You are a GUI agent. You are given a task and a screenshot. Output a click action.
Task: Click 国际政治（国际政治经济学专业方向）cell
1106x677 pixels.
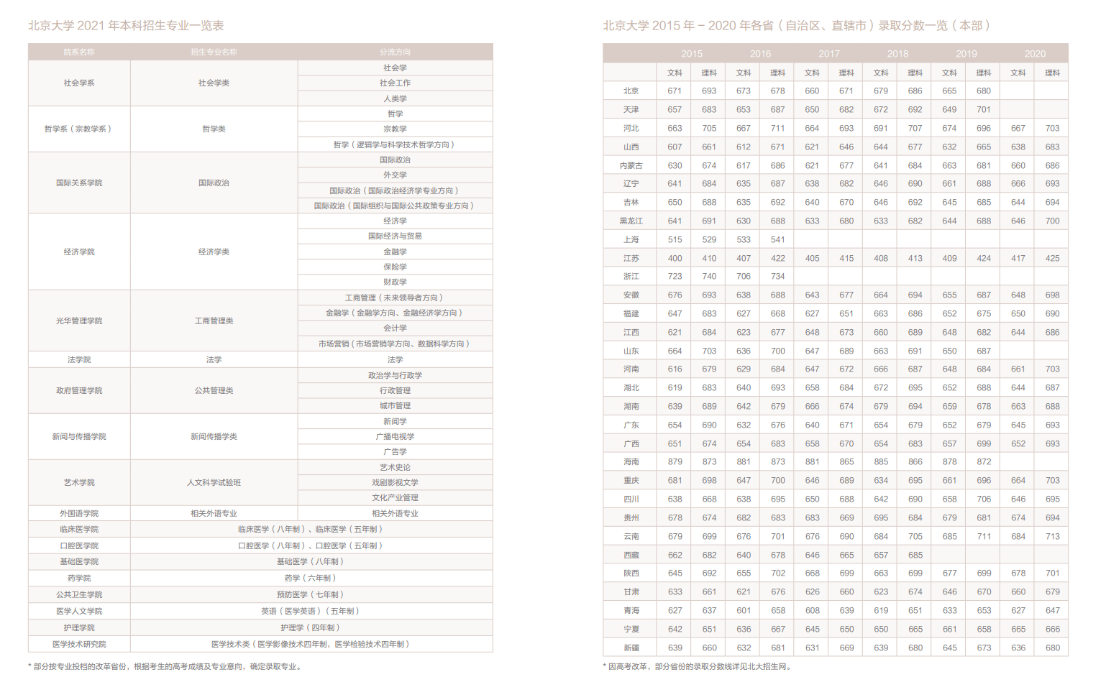395,190
